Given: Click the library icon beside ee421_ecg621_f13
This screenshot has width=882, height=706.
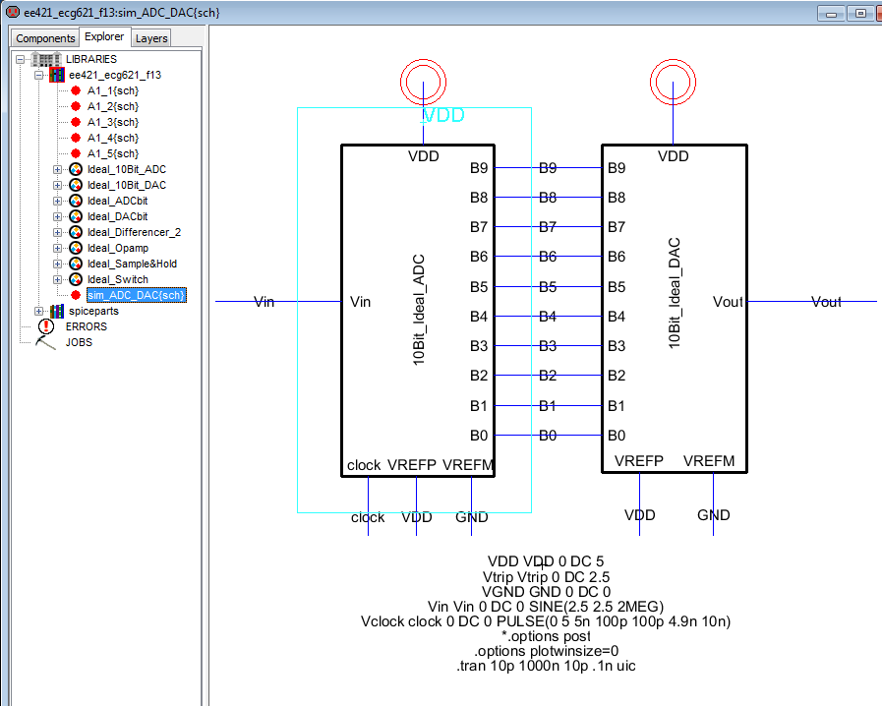Looking at the screenshot, I should 56,75.
